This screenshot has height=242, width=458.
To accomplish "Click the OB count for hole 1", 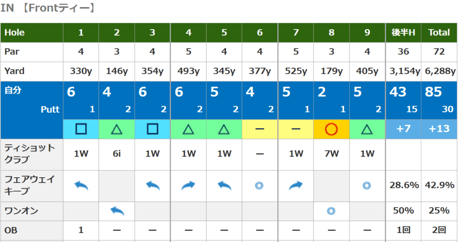I will pos(81,230).
